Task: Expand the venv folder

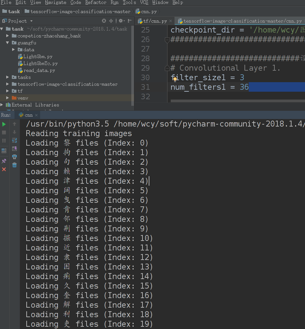Action: coord(8,98)
